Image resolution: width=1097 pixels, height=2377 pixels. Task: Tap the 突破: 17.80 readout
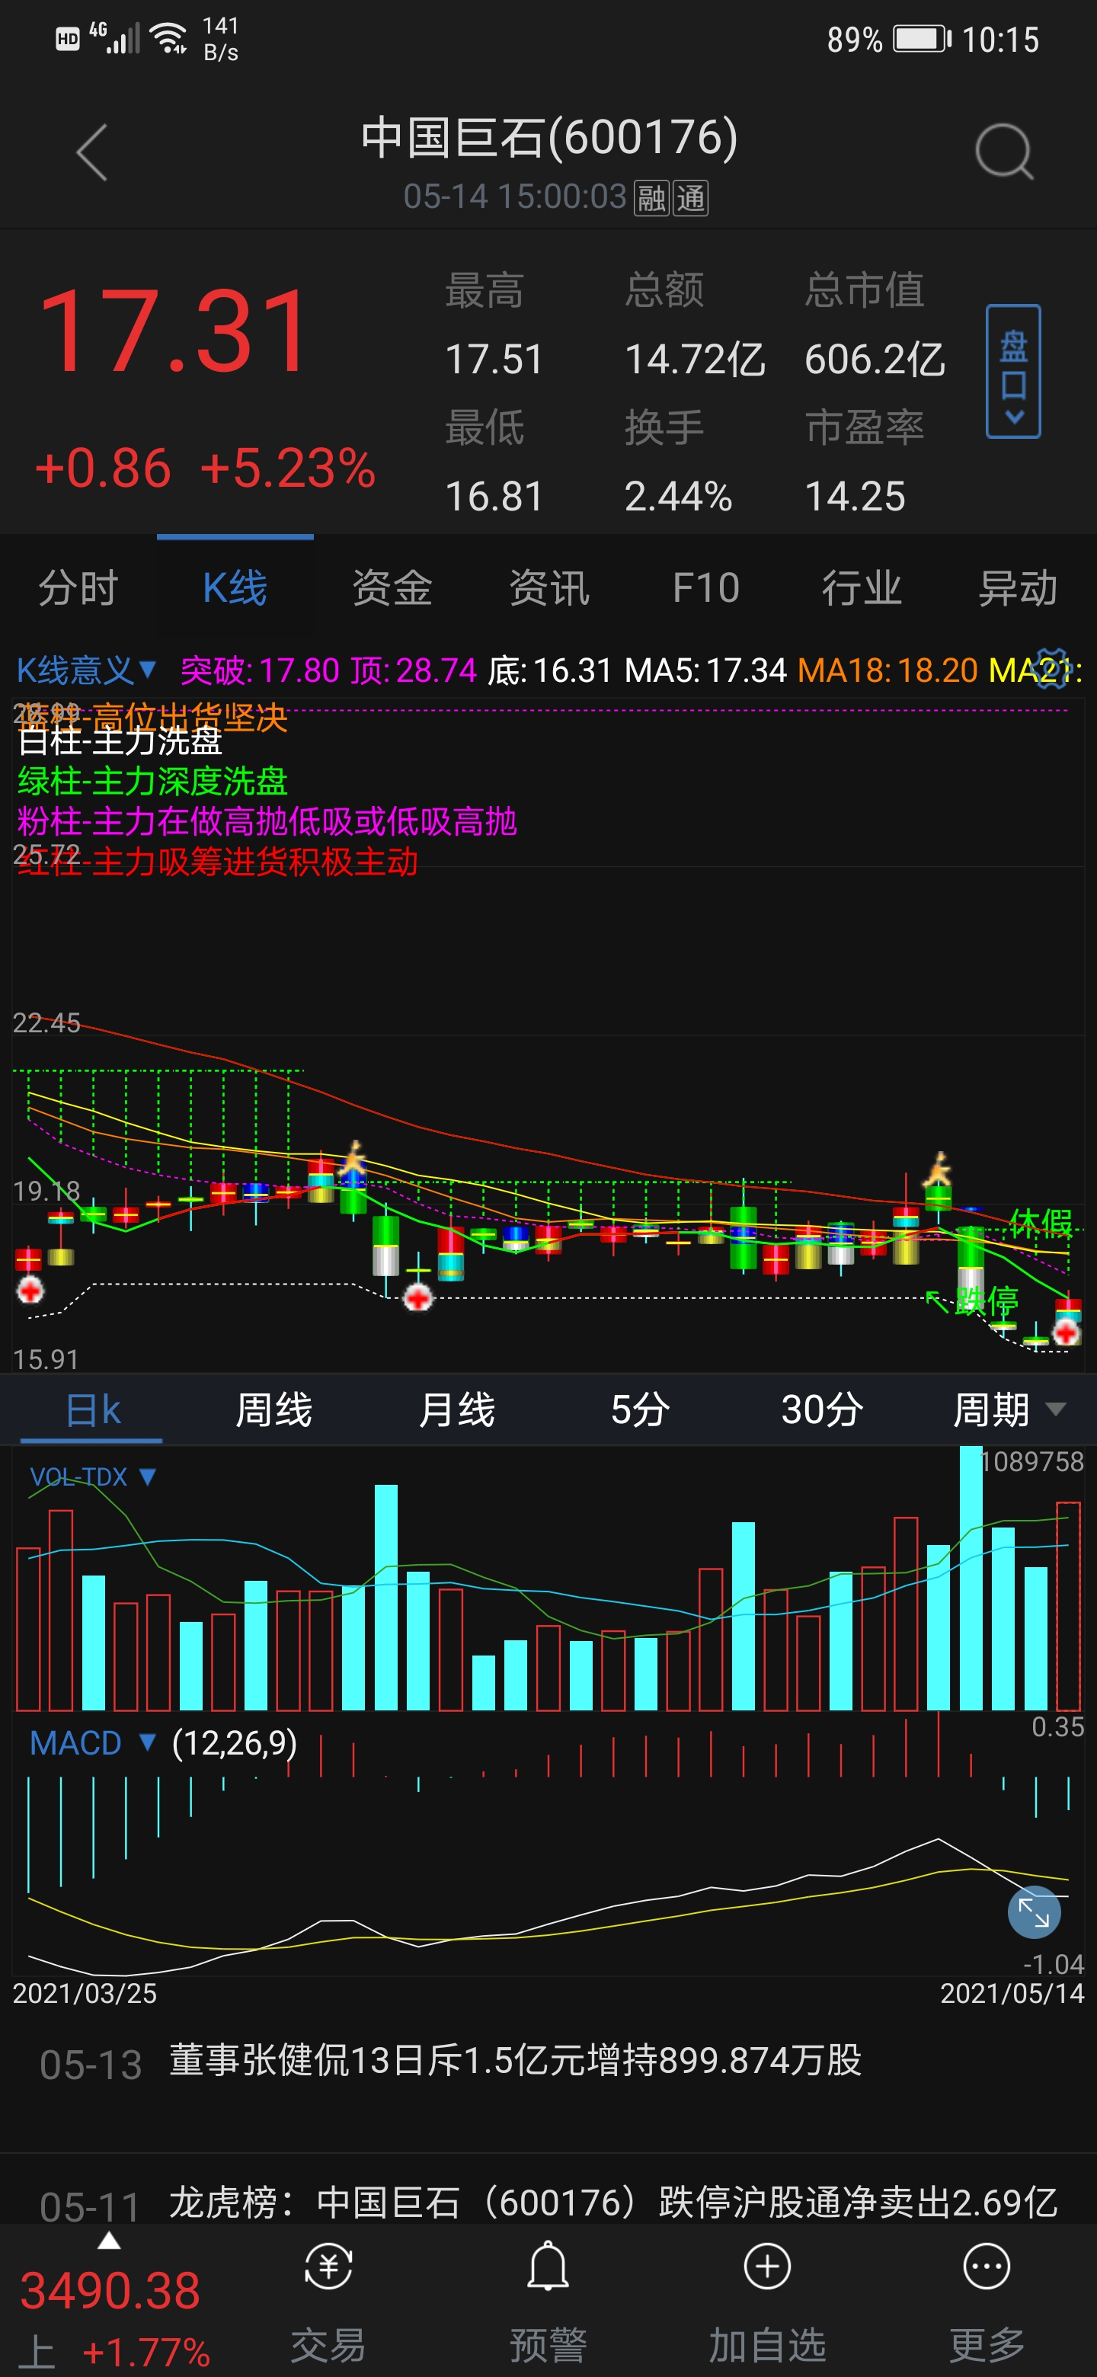point(261,670)
